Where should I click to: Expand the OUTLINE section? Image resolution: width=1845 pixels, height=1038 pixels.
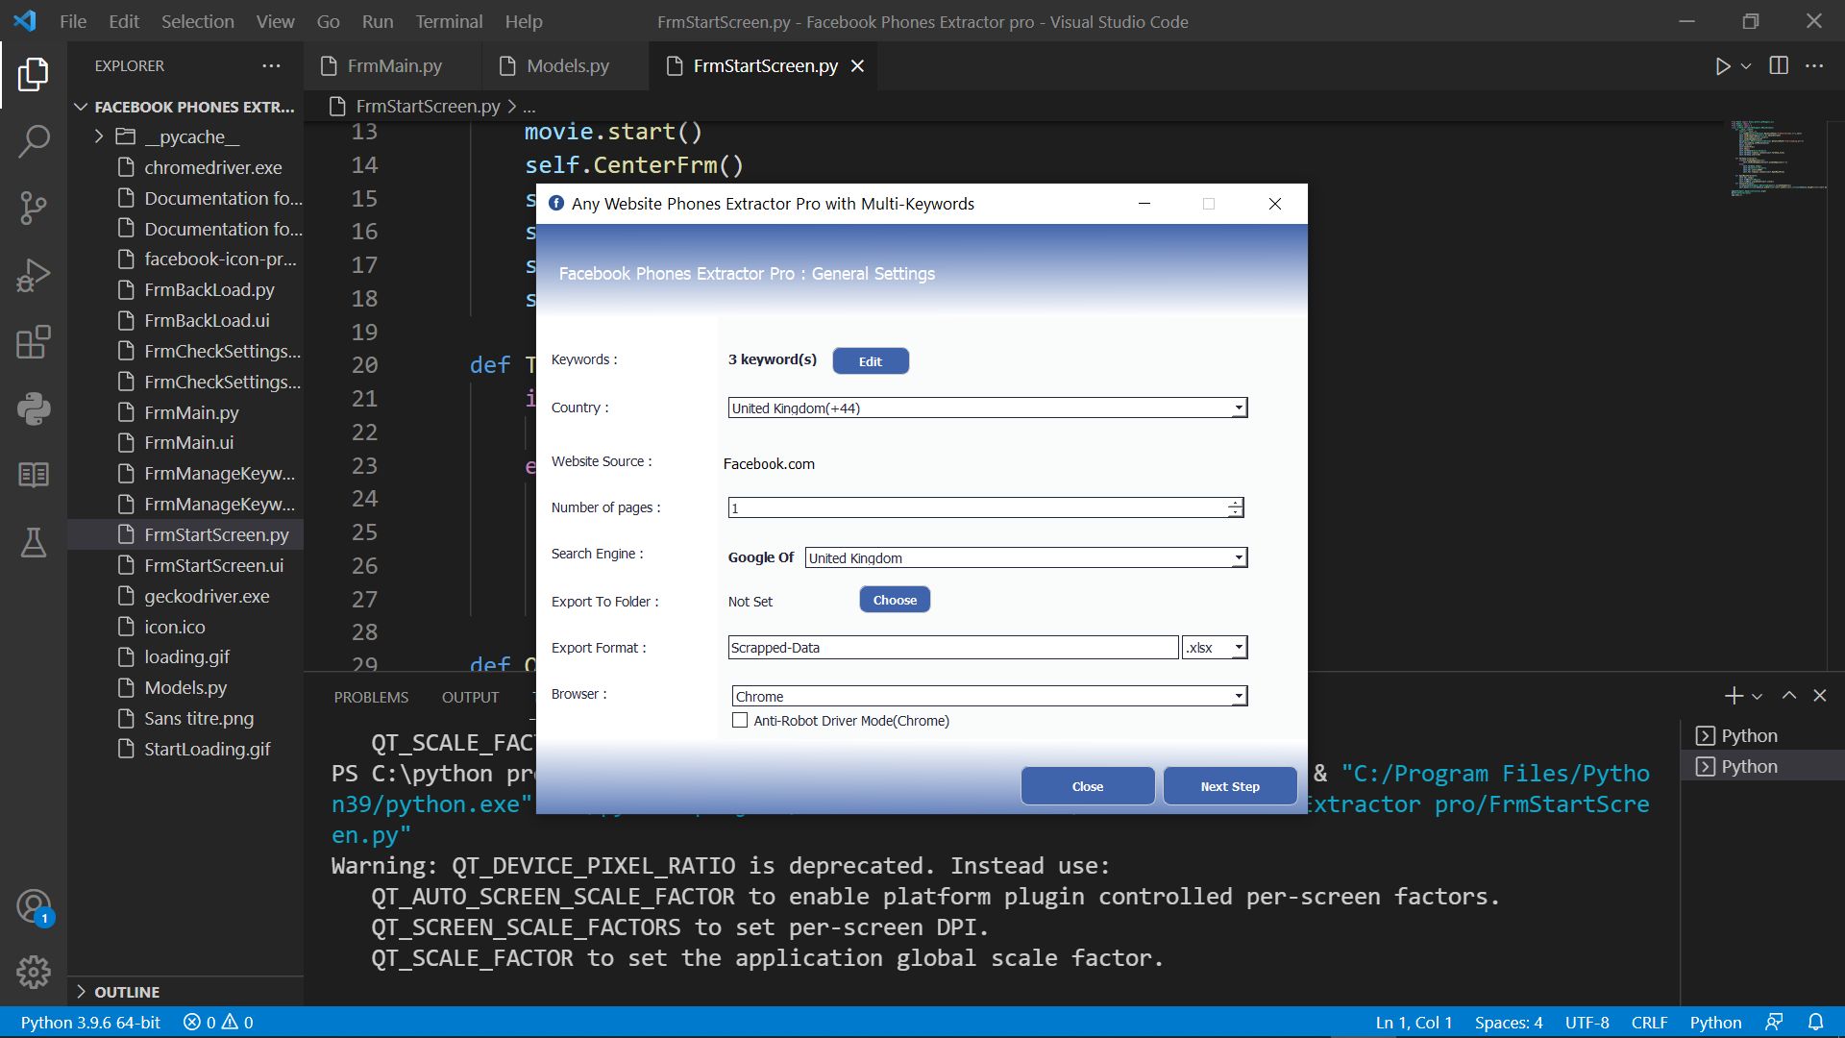click(81, 992)
